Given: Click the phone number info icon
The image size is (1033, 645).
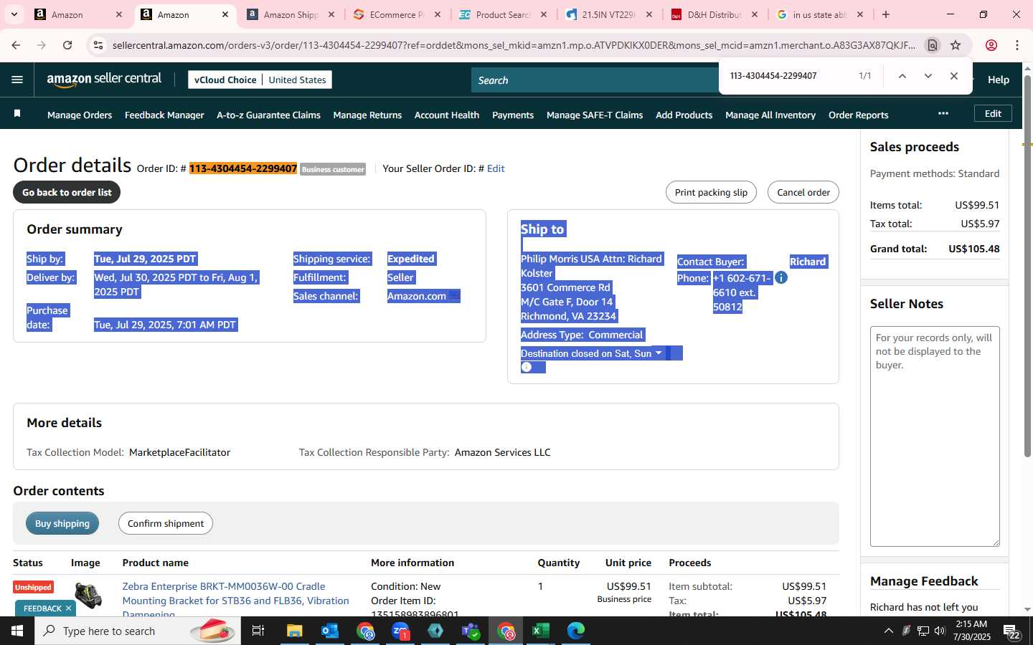Looking at the screenshot, I should 781,277.
